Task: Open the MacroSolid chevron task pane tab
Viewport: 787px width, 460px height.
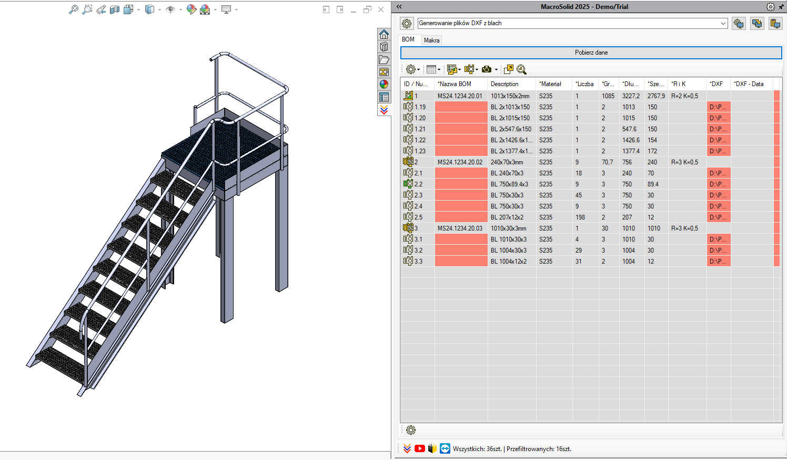Action: 384,110
